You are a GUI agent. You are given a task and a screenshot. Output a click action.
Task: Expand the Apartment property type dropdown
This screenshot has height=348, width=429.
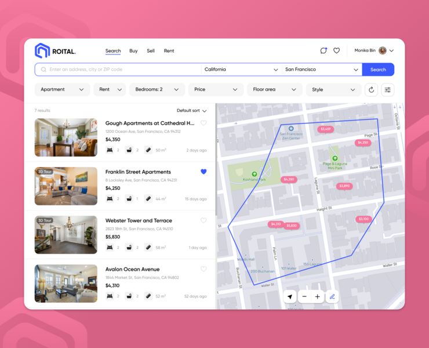(x=62, y=90)
